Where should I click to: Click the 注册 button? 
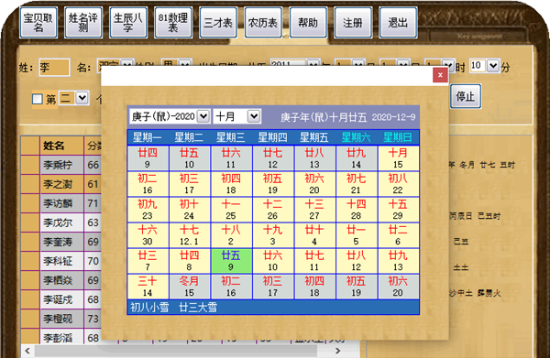[353, 22]
